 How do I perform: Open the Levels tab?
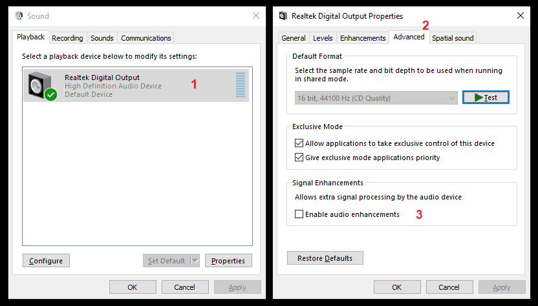[x=323, y=38]
